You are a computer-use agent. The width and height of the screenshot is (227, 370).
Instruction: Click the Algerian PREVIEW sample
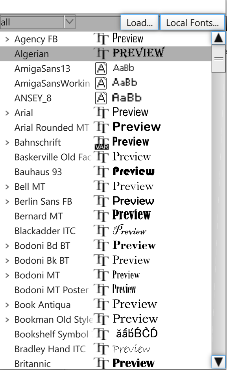coord(138,52)
